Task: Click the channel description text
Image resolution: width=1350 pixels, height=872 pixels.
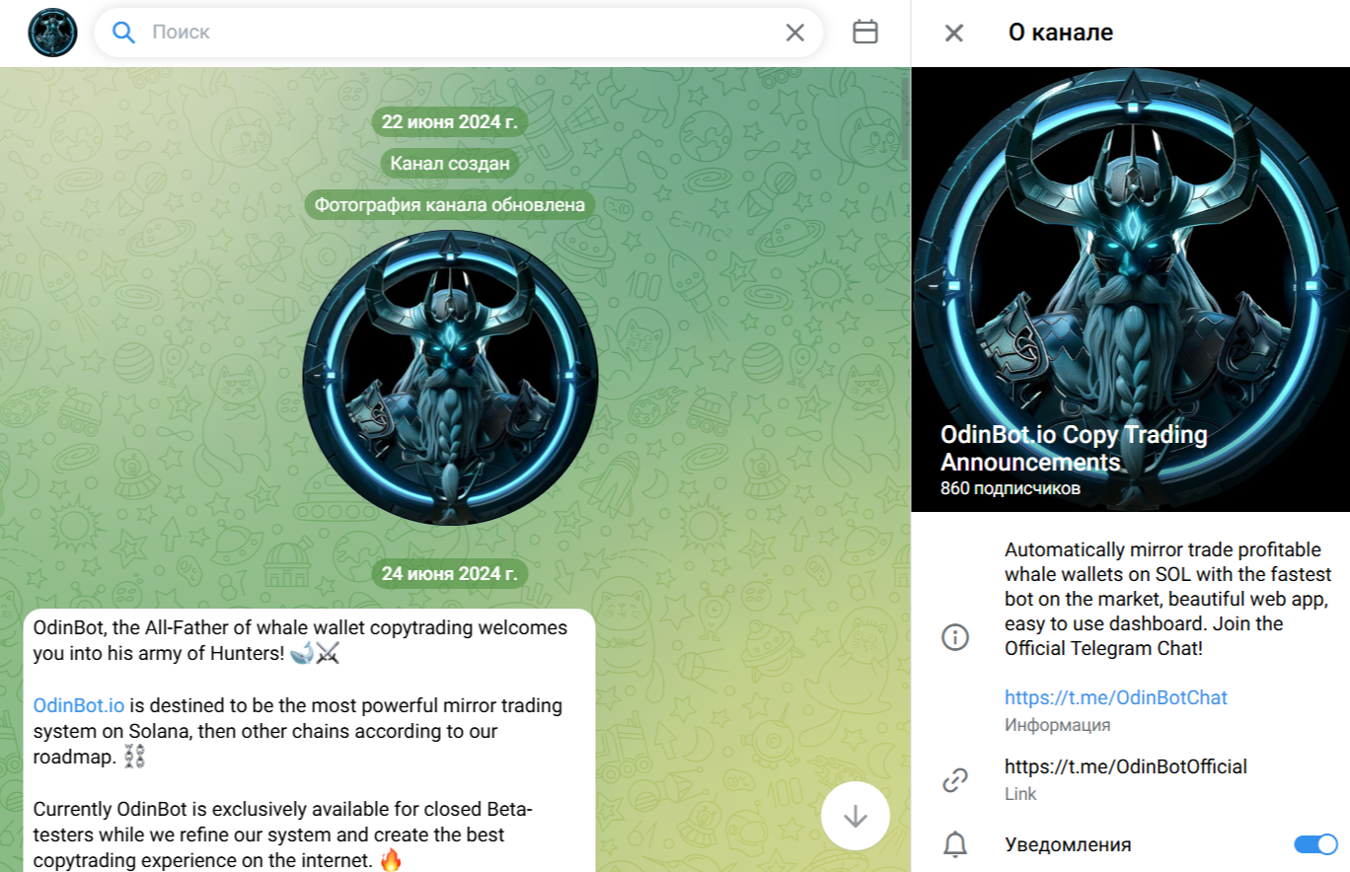Action: pyautogui.click(x=1168, y=600)
